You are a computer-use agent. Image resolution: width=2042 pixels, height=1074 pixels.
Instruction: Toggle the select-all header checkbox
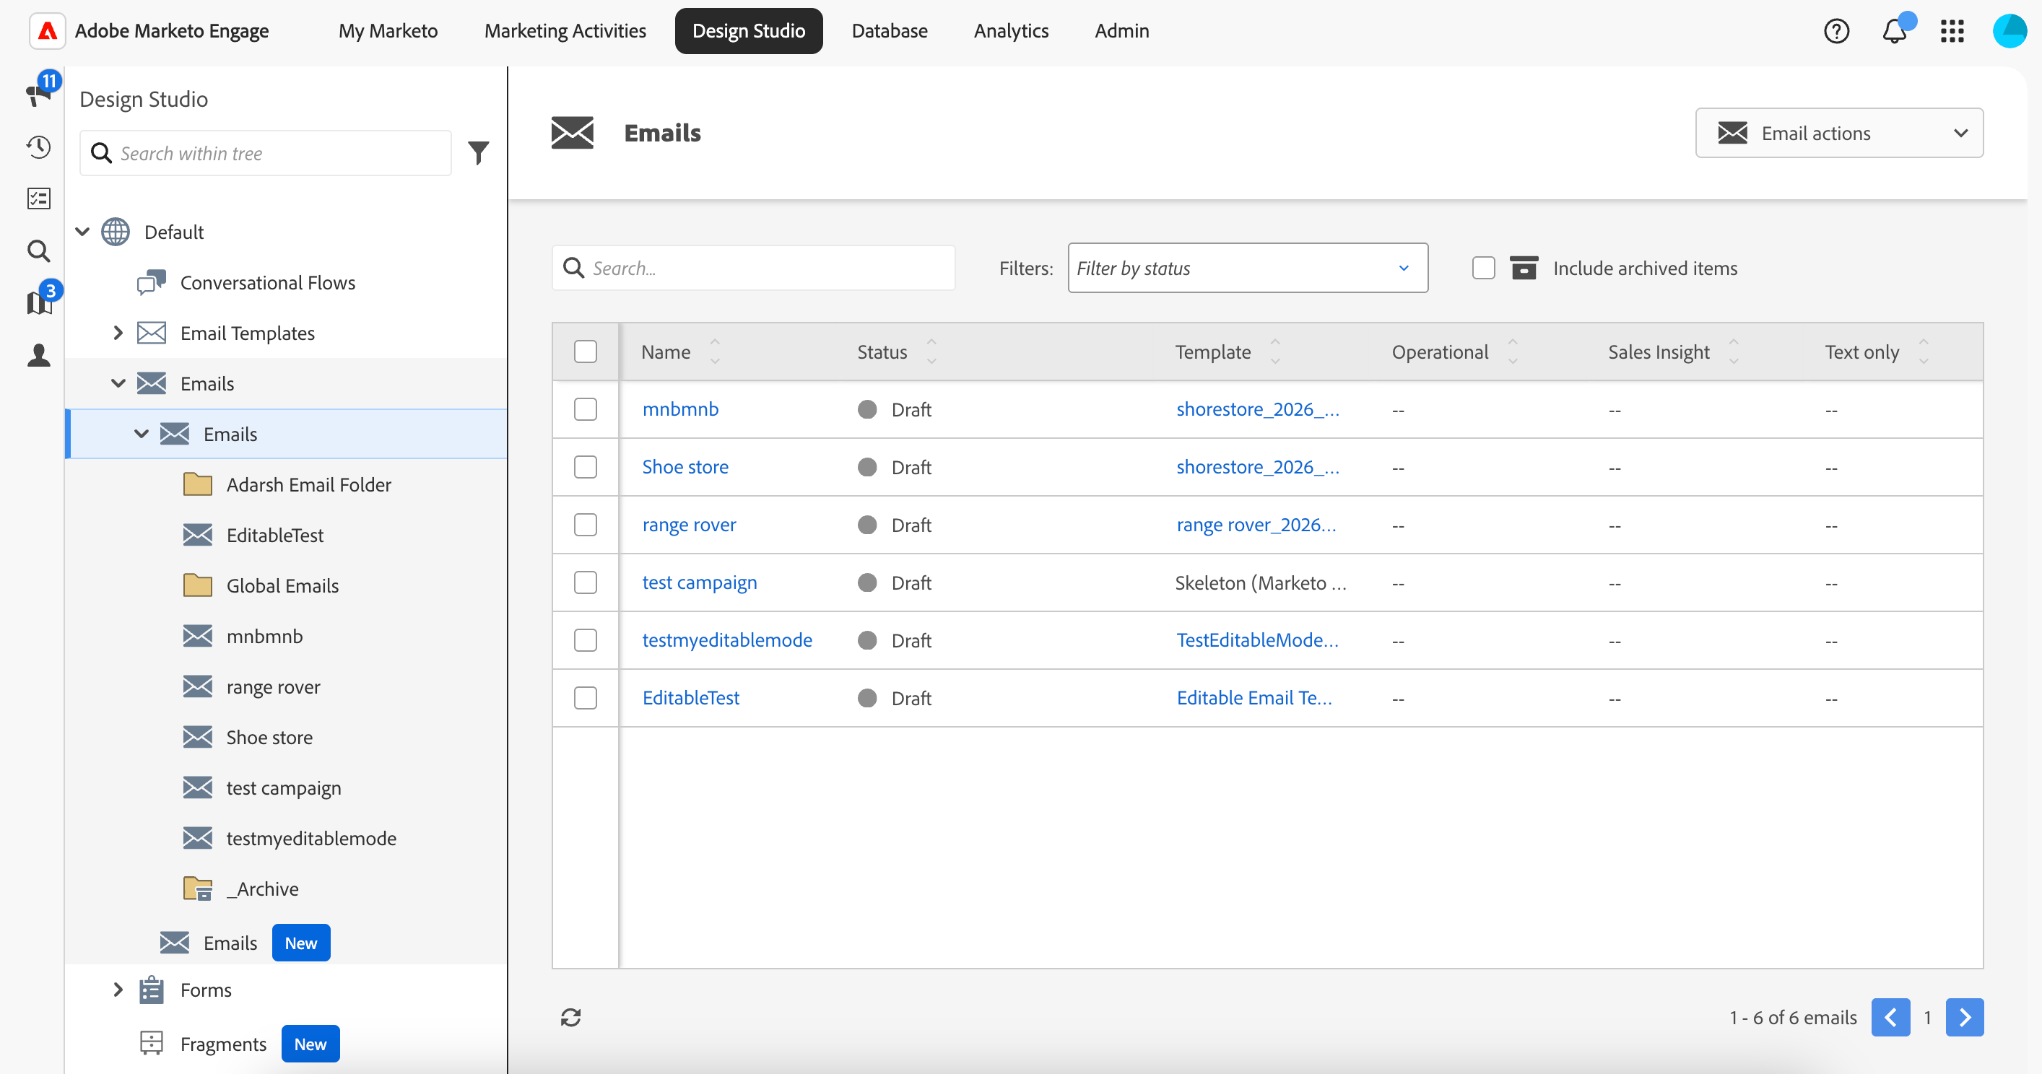(x=585, y=352)
